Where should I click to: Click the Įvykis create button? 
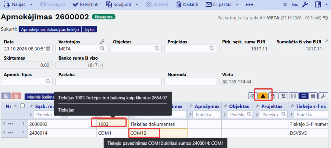coord(89,29)
